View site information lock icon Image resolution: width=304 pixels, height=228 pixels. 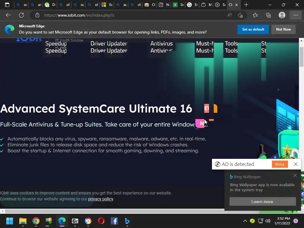pyautogui.click(x=37, y=15)
